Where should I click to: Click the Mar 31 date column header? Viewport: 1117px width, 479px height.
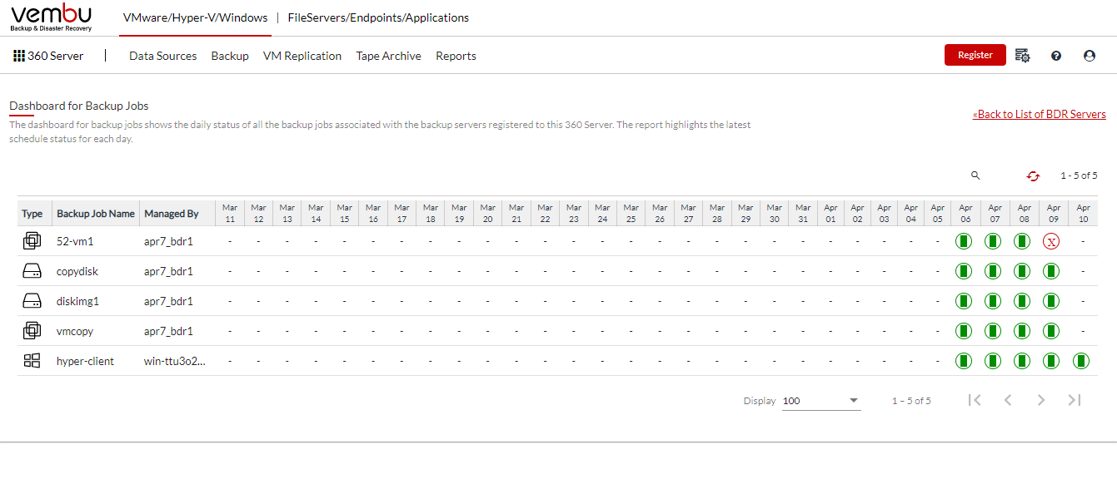pyautogui.click(x=803, y=213)
